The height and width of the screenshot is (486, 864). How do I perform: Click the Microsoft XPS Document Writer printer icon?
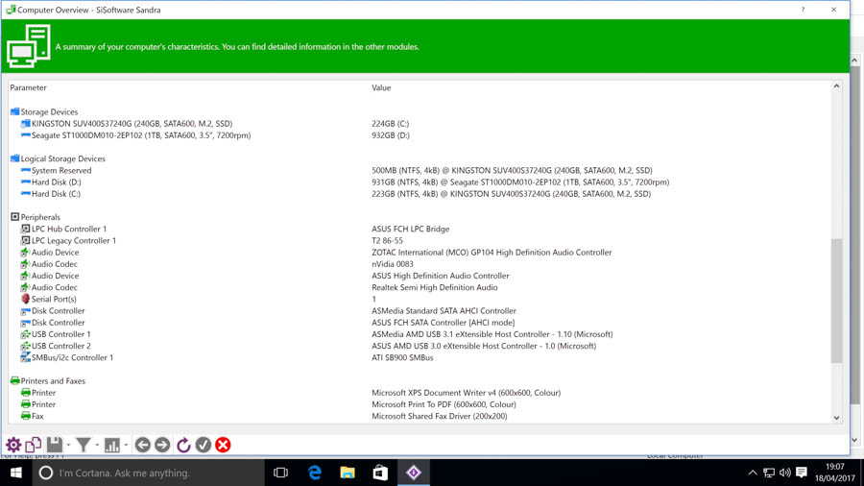pyautogui.click(x=25, y=393)
